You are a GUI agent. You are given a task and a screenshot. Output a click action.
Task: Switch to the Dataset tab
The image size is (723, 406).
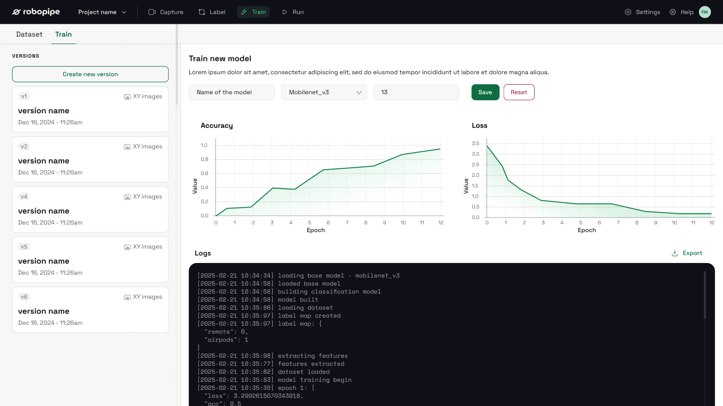point(29,34)
